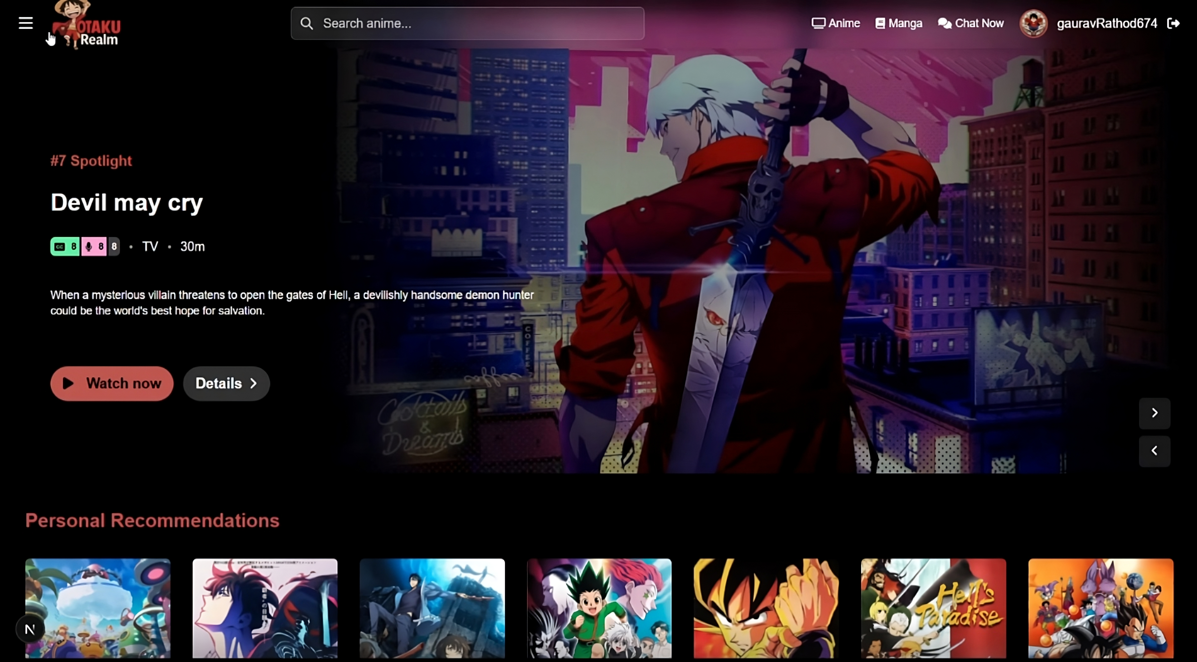The height and width of the screenshot is (662, 1197).
Task: Open the Hell's Paradise recommendation thumbnail
Action: 933,608
